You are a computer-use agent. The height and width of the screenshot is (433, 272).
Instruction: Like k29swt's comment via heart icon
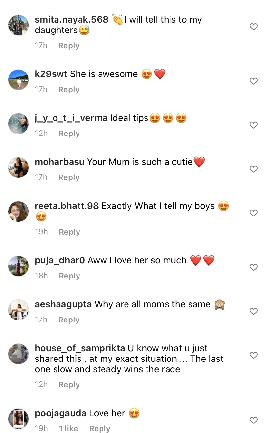pyautogui.click(x=254, y=81)
